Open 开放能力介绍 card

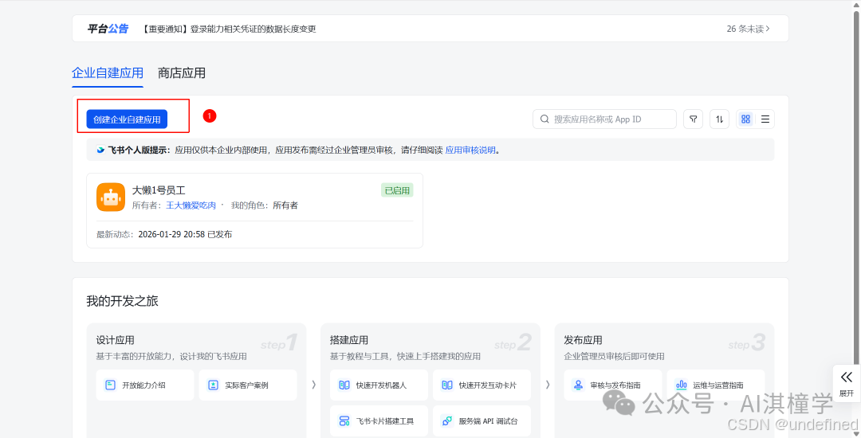click(145, 385)
